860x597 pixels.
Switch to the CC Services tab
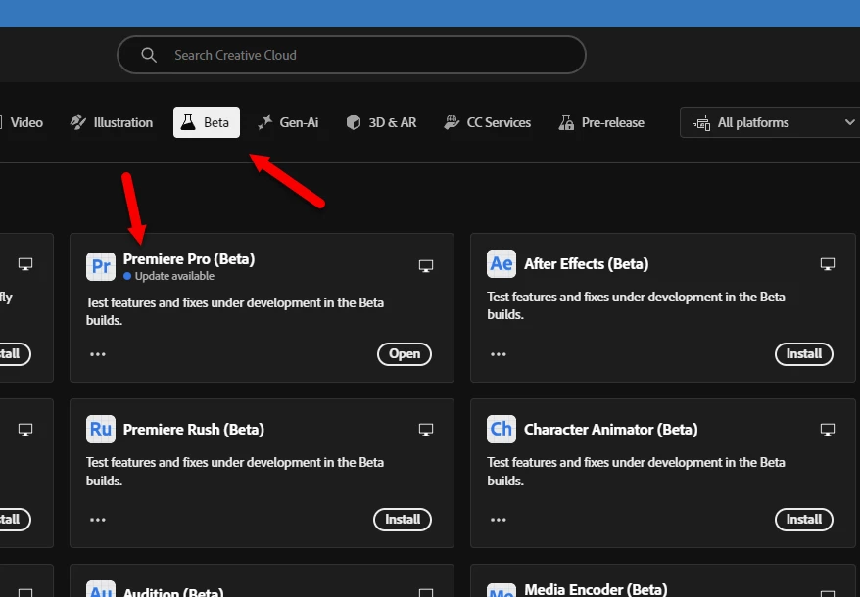[488, 122]
